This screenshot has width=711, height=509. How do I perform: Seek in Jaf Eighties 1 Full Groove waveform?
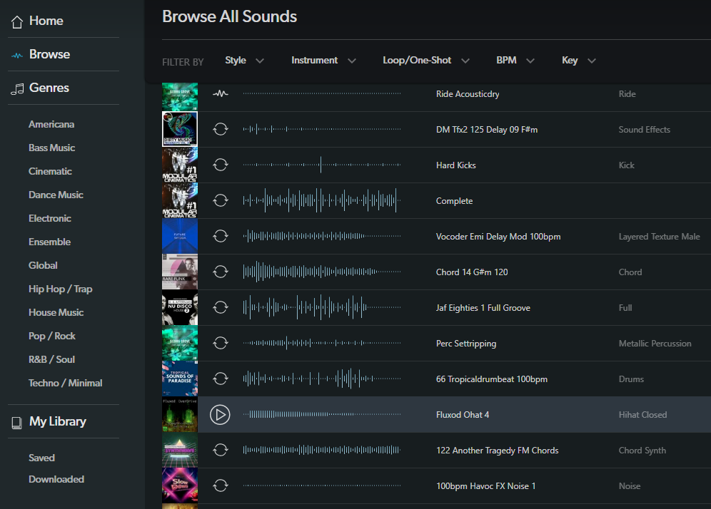tap(322, 307)
